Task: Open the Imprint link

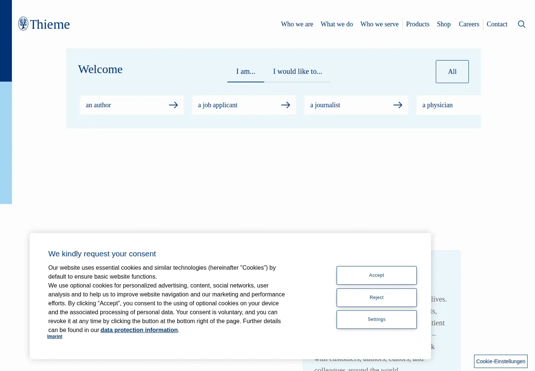Action: pyautogui.click(x=55, y=336)
